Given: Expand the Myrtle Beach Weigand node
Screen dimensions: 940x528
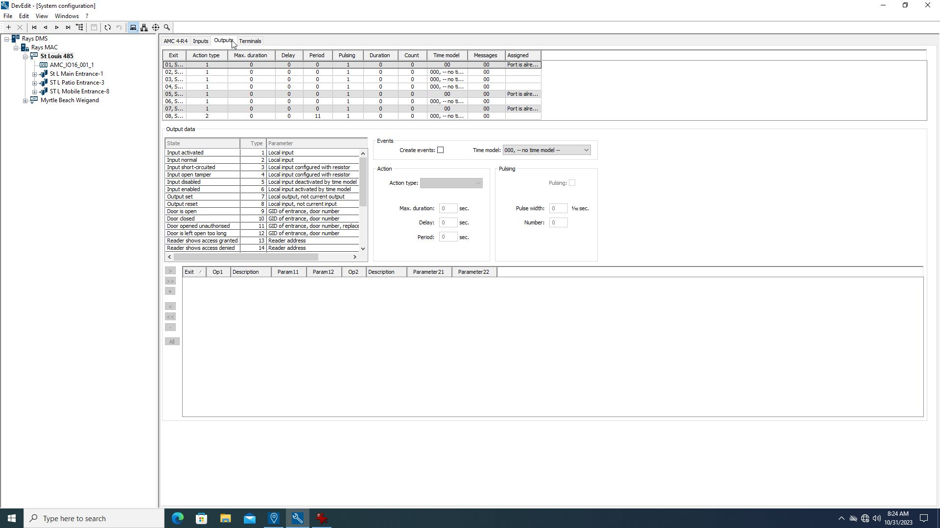Looking at the screenshot, I should pos(25,101).
